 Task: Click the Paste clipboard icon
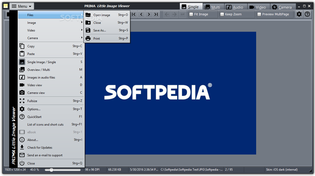(22, 54)
